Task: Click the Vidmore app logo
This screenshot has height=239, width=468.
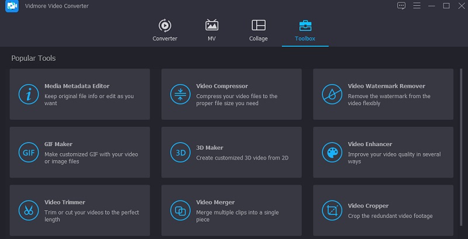Action: 12,6
